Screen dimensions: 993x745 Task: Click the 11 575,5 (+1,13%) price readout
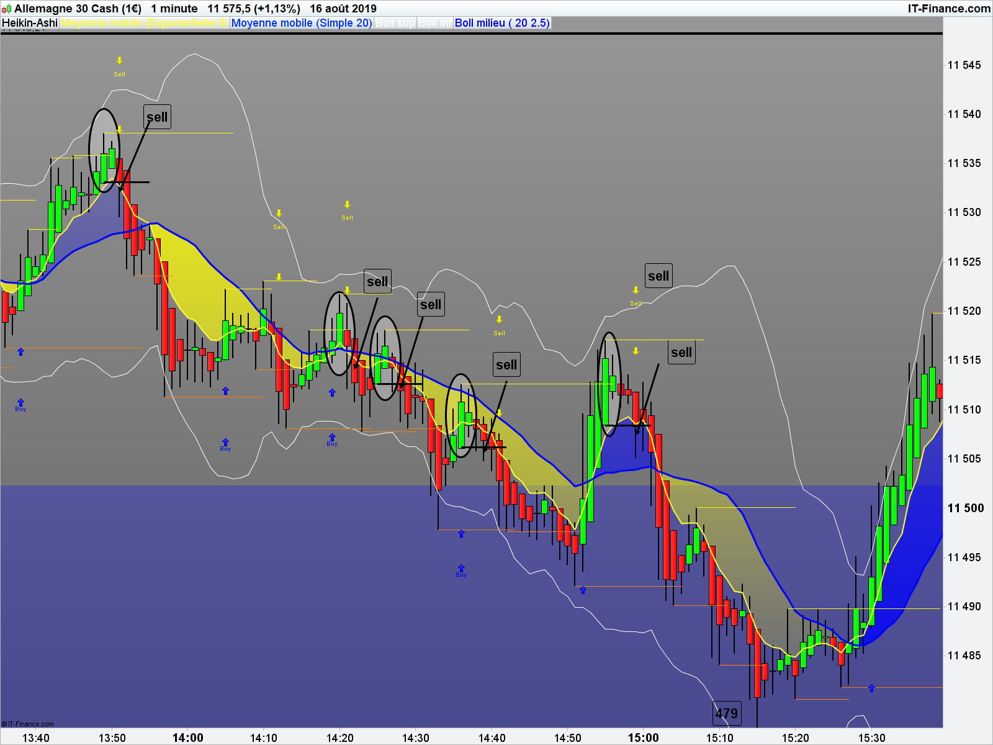pos(254,9)
